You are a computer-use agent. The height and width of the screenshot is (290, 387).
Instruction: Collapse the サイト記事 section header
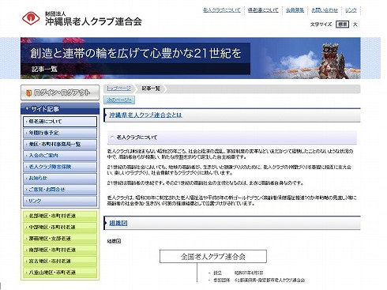click(x=60, y=109)
